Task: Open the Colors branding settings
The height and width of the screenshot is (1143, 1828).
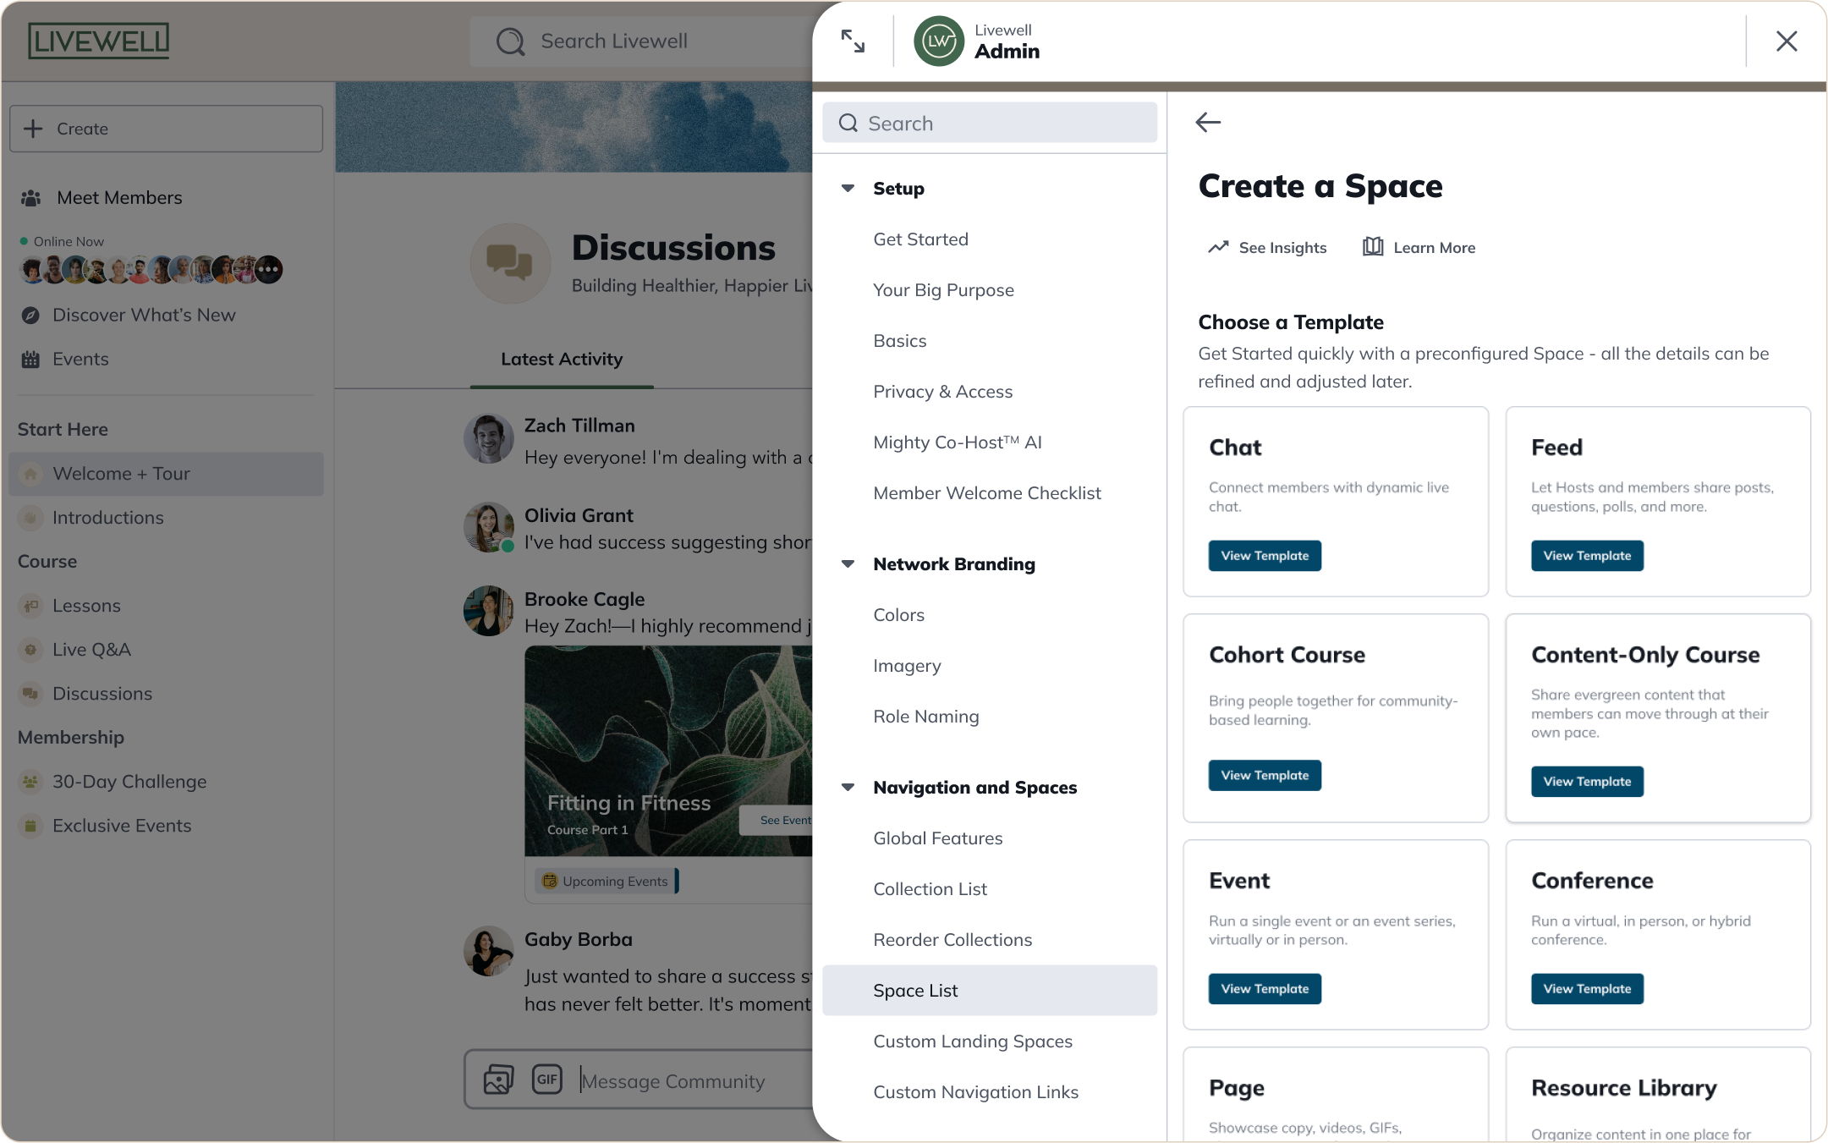Action: point(898,614)
